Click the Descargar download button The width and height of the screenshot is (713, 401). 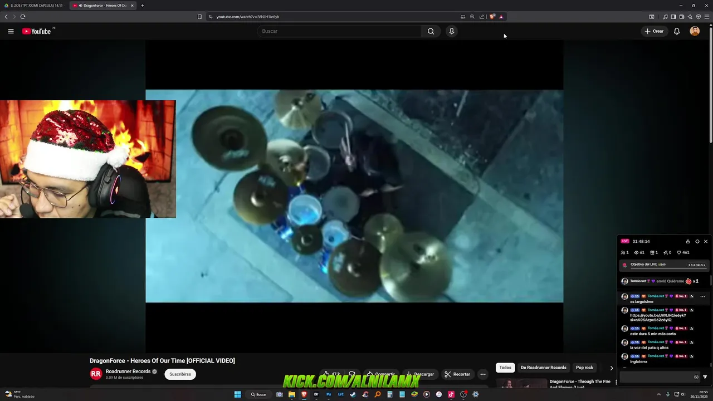[x=419, y=374]
